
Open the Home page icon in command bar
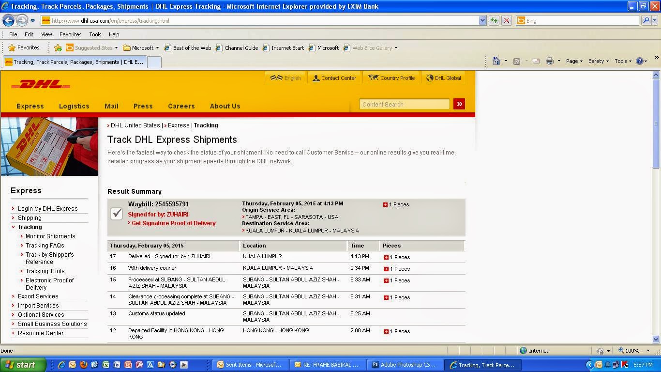496,61
